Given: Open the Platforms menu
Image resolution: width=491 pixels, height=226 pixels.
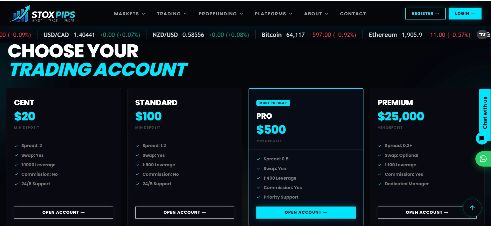Looking at the screenshot, I should pos(273,14).
